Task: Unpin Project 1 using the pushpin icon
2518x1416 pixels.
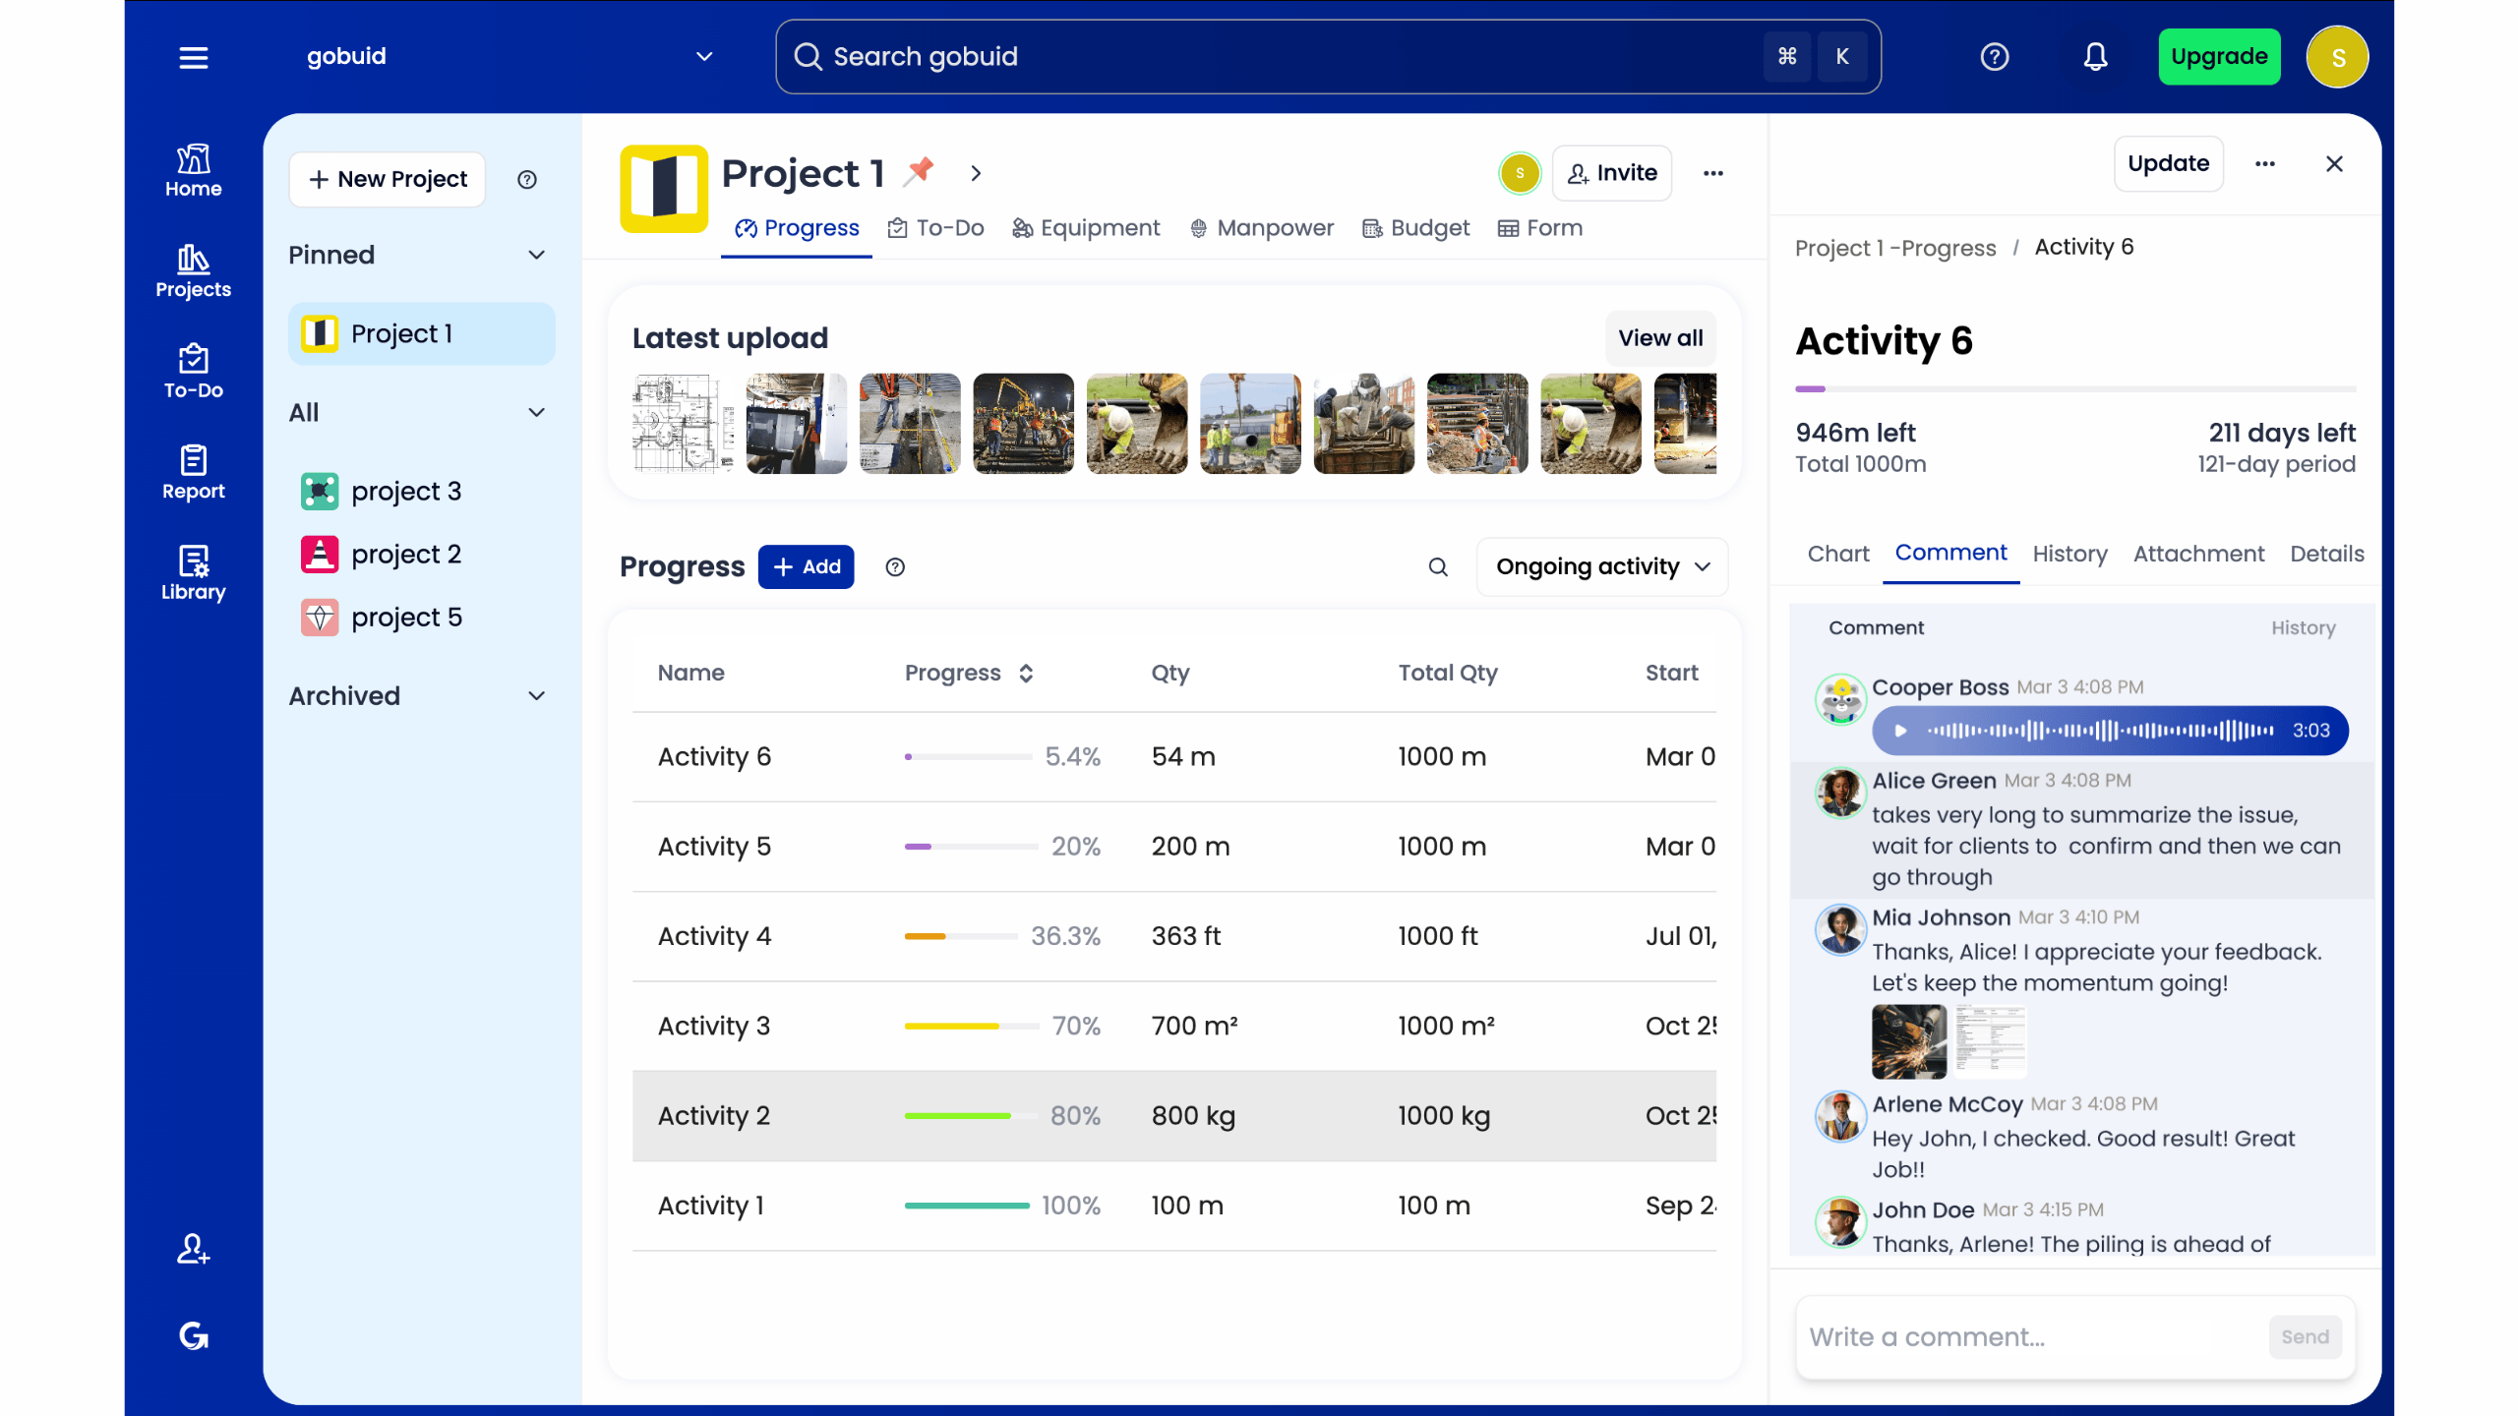Action: pos(920,171)
